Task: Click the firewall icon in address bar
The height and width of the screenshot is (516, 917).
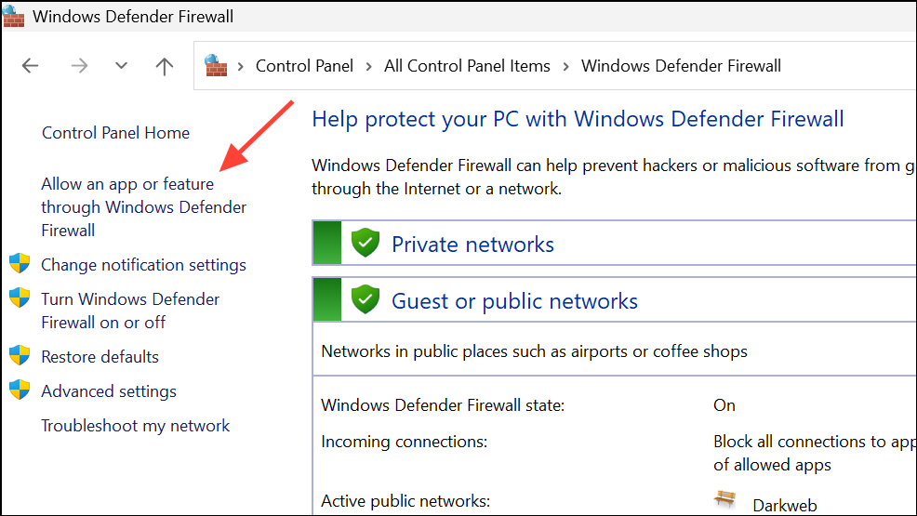Action: (216, 65)
